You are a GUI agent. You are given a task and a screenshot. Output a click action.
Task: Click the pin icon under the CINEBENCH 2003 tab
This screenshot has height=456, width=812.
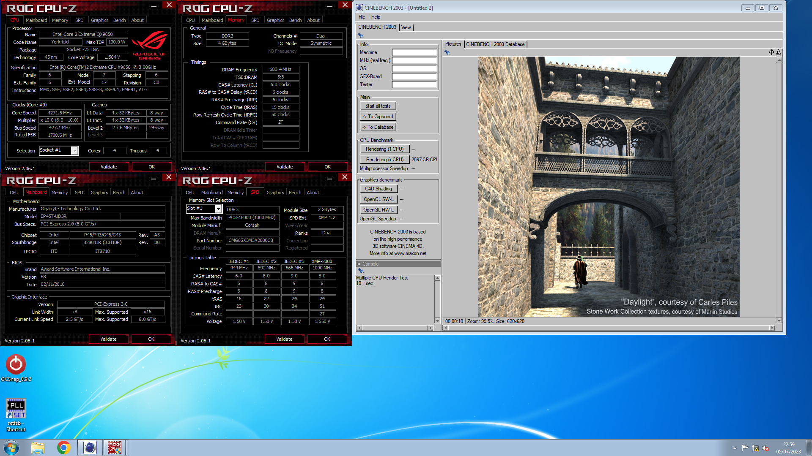tap(361, 35)
